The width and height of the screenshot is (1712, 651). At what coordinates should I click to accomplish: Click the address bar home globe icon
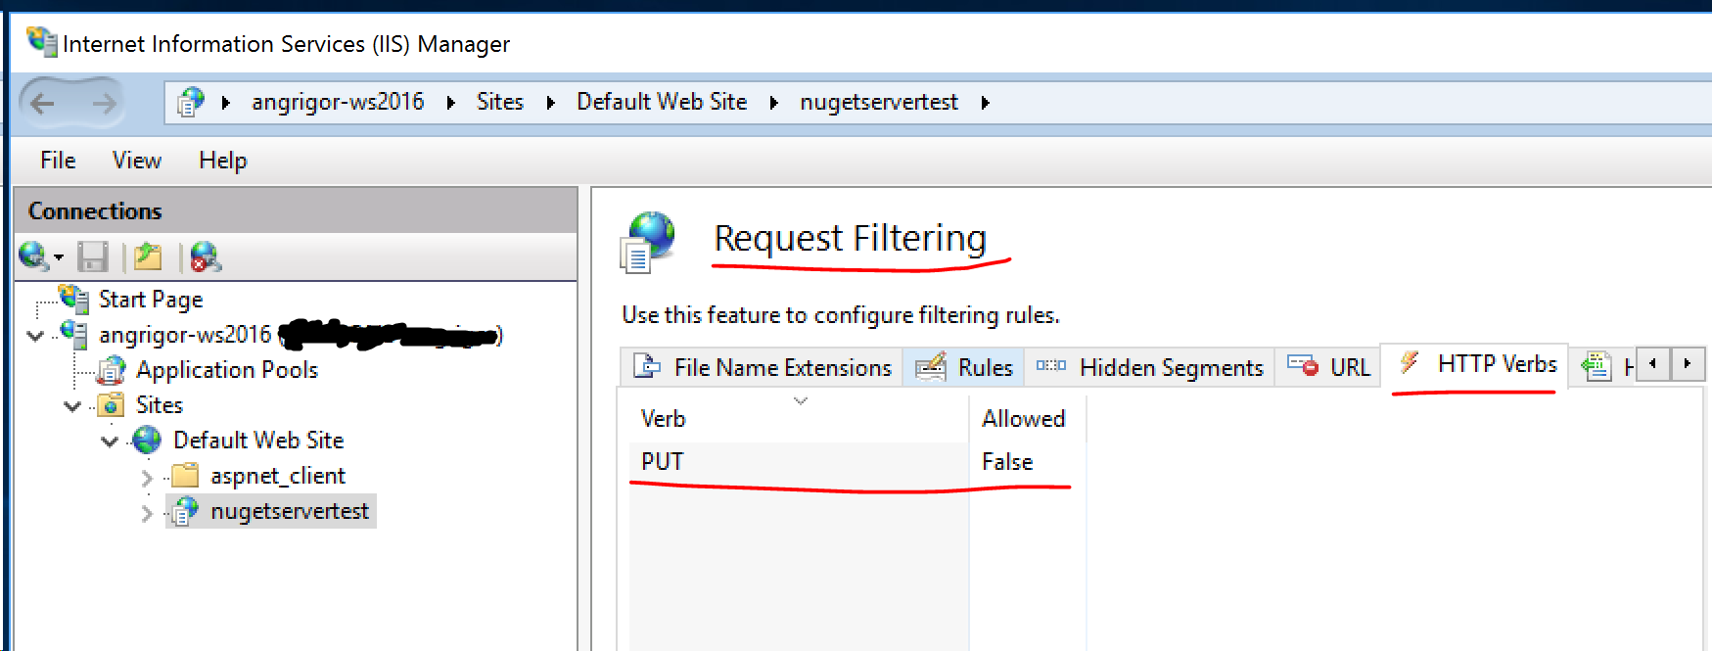click(190, 102)
